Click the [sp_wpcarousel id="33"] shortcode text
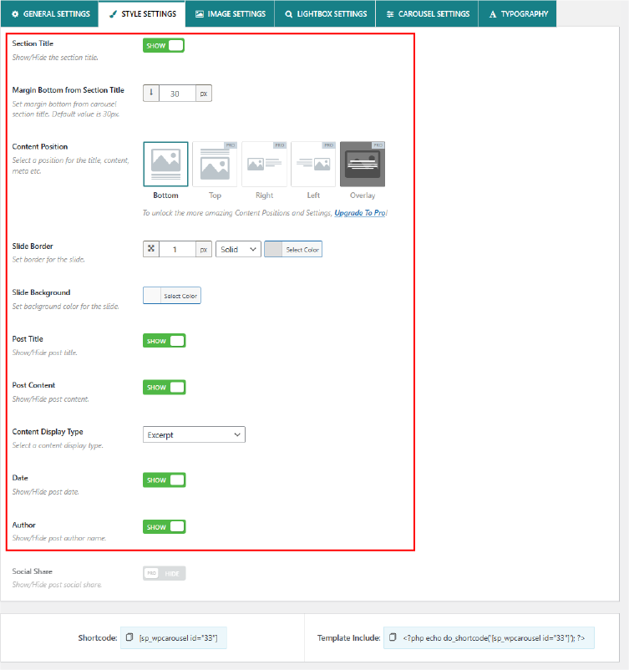Screen dimensions: 629x670 point(178,638)
